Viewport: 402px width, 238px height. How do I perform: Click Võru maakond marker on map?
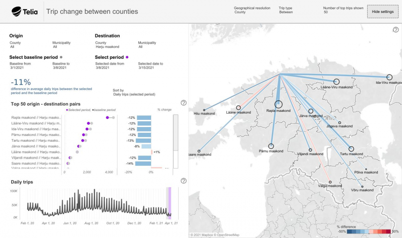[x=362, y=187]
